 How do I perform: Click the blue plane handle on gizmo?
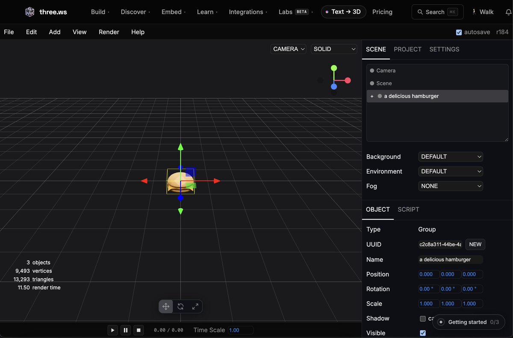click(x=190, y=172)
